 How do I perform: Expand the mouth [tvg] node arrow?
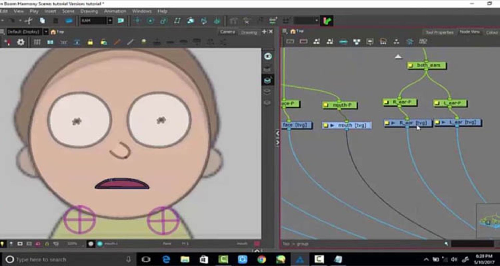click(332, 125)
